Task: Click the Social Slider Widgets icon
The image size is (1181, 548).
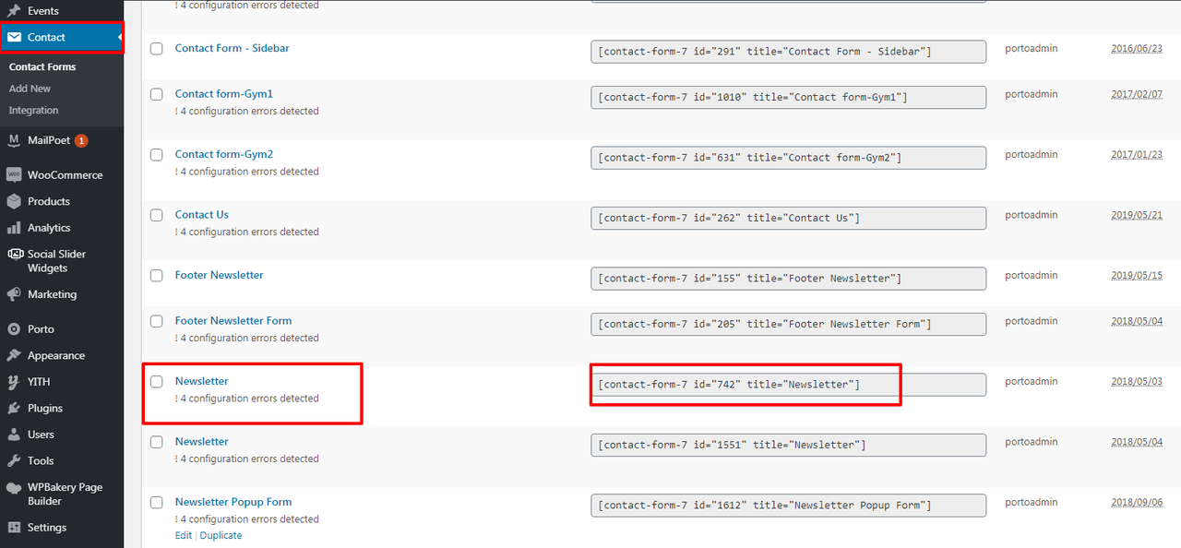Action: (x=14, y=255)
